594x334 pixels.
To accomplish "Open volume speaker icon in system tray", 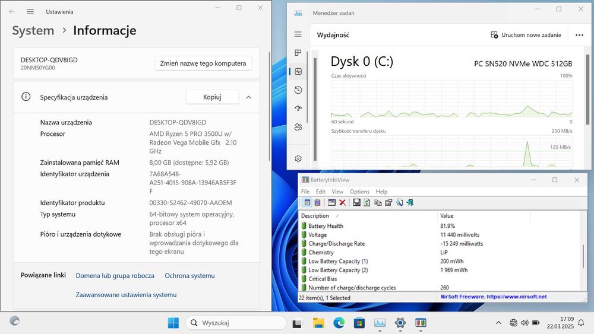I will point(525,323).
